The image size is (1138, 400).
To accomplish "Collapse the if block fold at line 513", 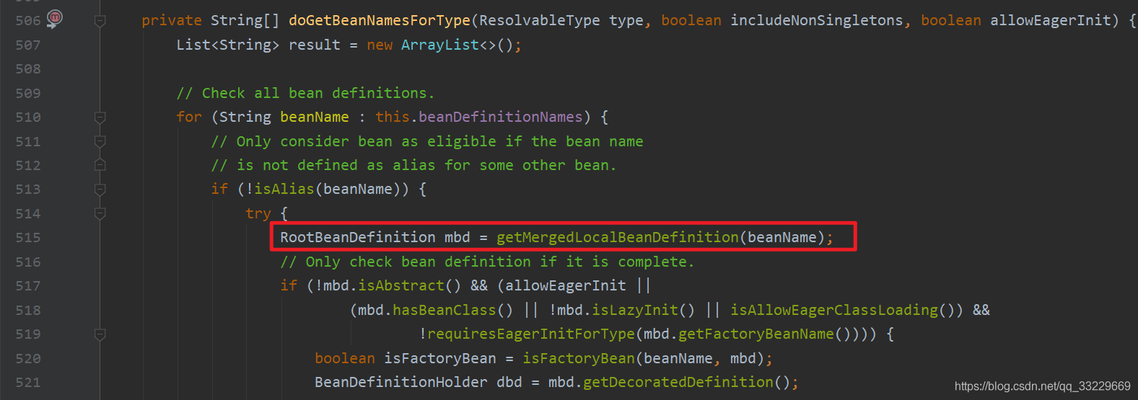I will click(100, 190).
